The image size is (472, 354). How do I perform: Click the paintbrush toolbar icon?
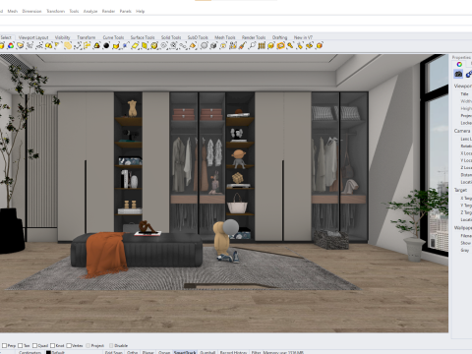pos(242,45)
